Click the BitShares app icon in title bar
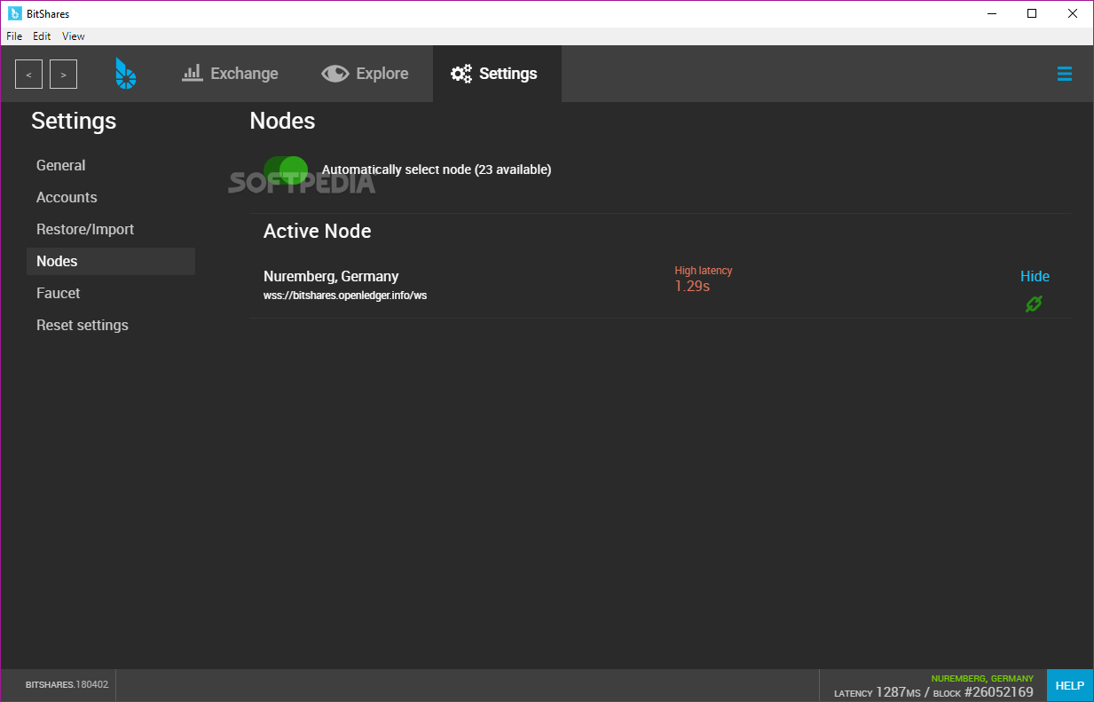Image resolution: width=1094 pixels, height=702 pixels. pos(15,13)
